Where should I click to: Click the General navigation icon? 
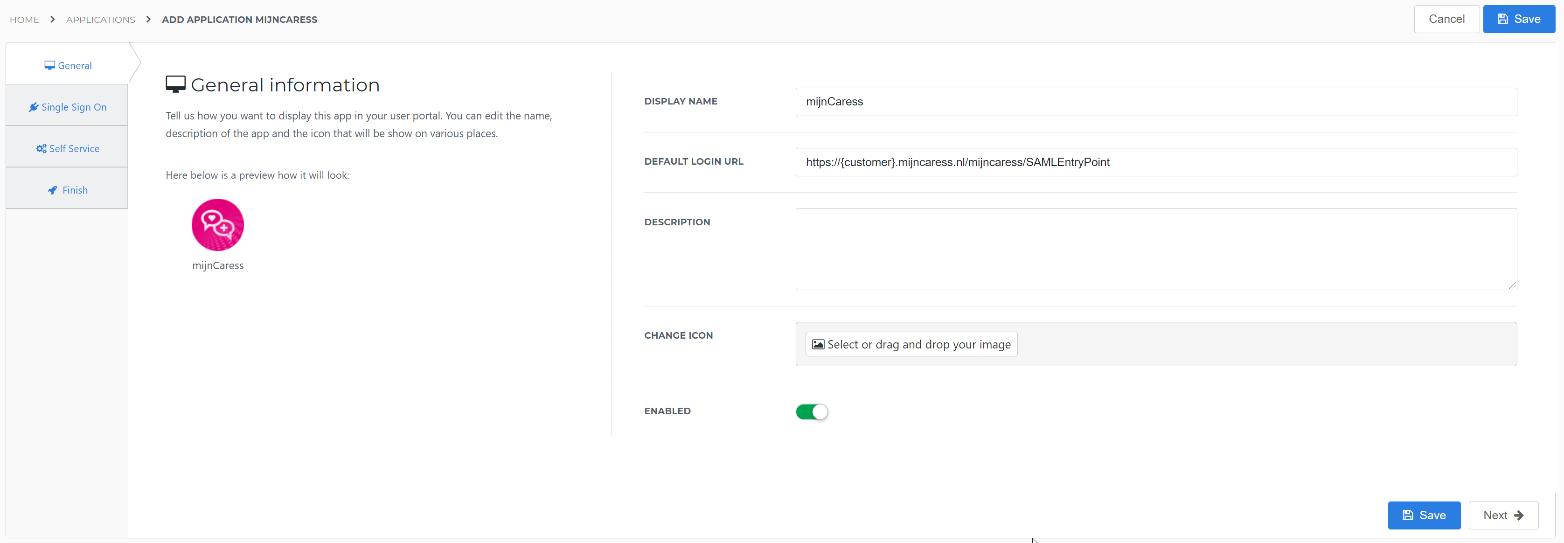pos(49,65)
